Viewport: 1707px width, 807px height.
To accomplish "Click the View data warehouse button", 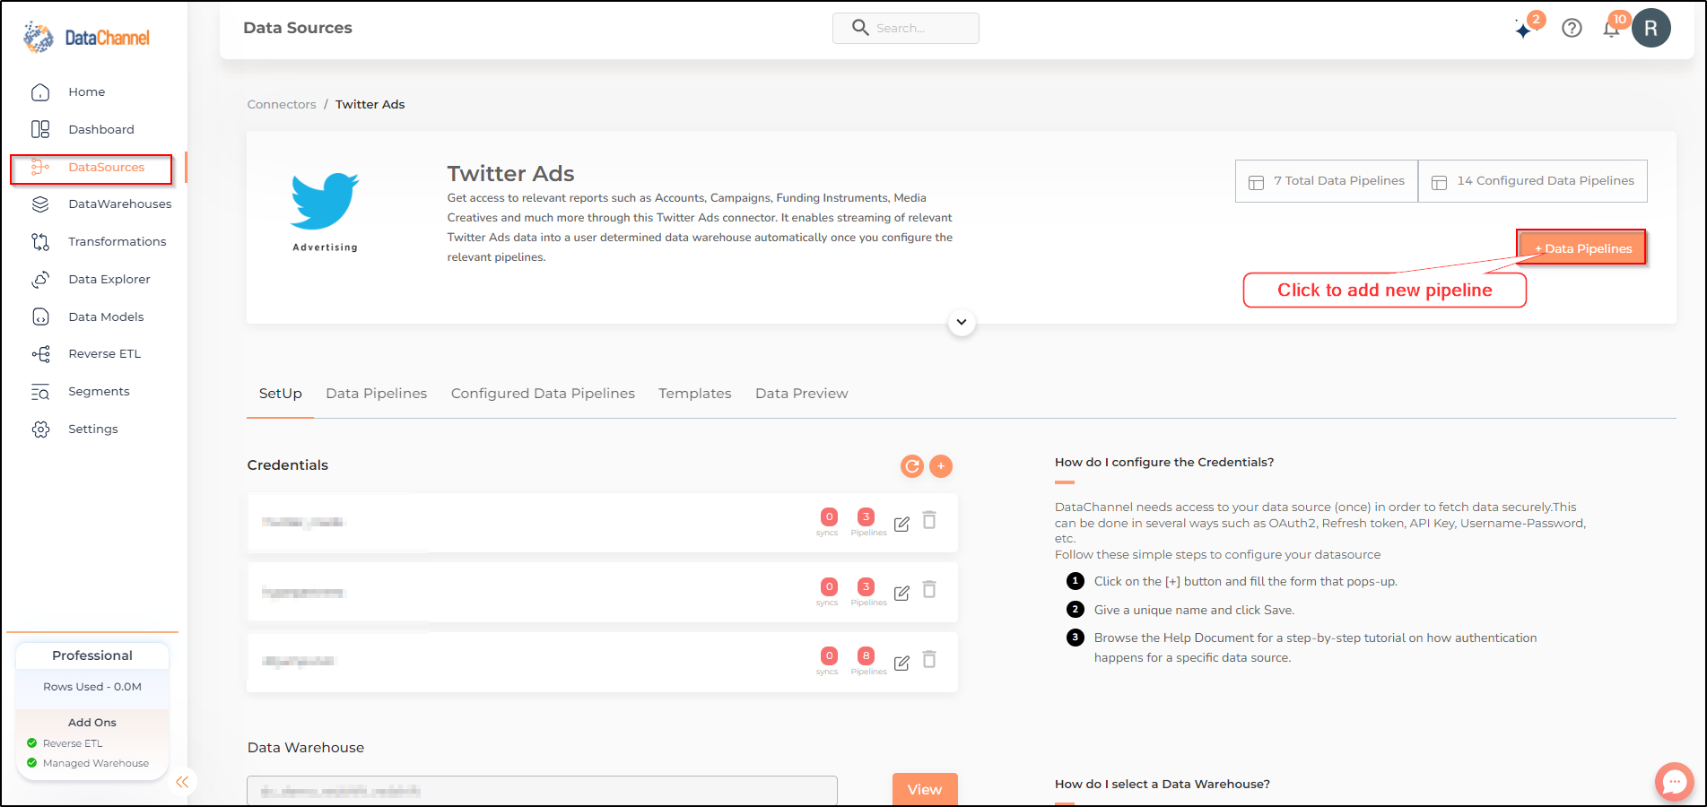I will coord(925,789).
